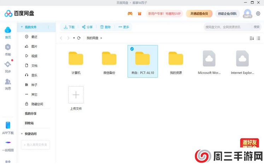
Task: Click the 下载 download button
Action: click(69, 27)
